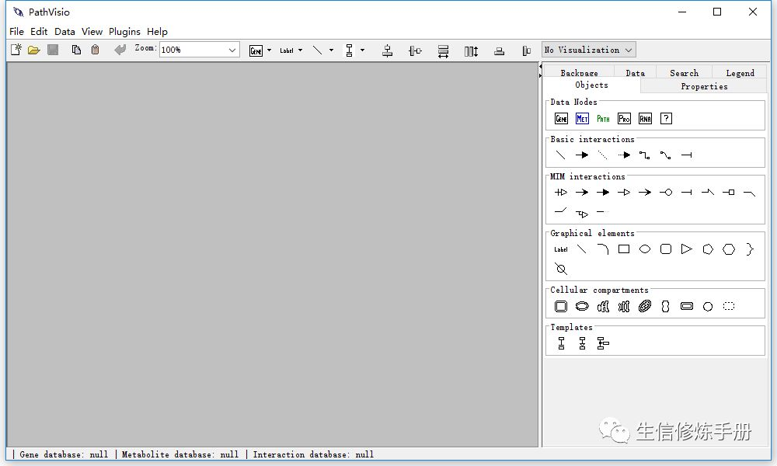This screenshot has height=466, width=777.
Task: Switch to the Properties tab
Action: tap(704, 86)
